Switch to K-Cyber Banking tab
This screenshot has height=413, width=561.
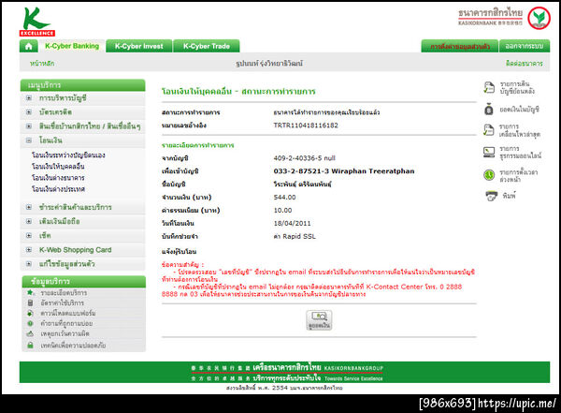72,46
